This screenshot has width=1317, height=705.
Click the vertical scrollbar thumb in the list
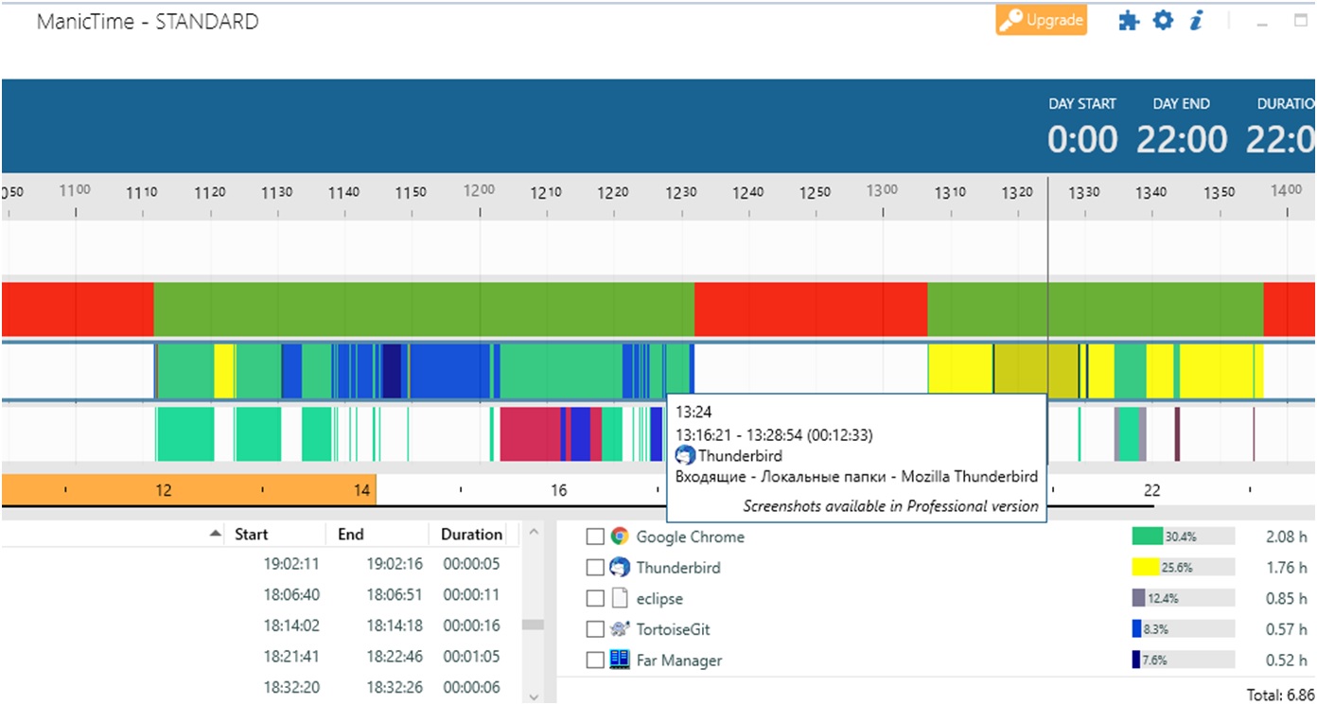click(534, 625)
